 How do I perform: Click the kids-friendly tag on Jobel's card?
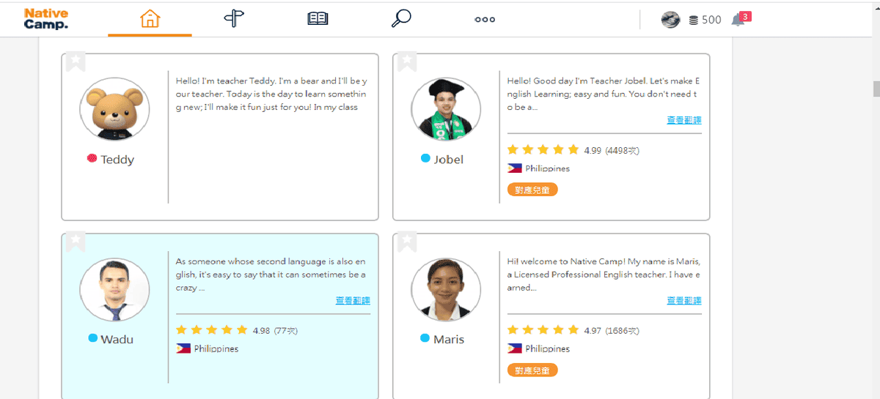point(532,190)
